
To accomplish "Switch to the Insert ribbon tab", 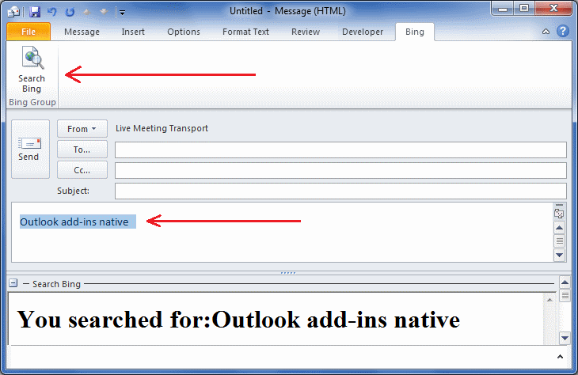I will [133, 32].
